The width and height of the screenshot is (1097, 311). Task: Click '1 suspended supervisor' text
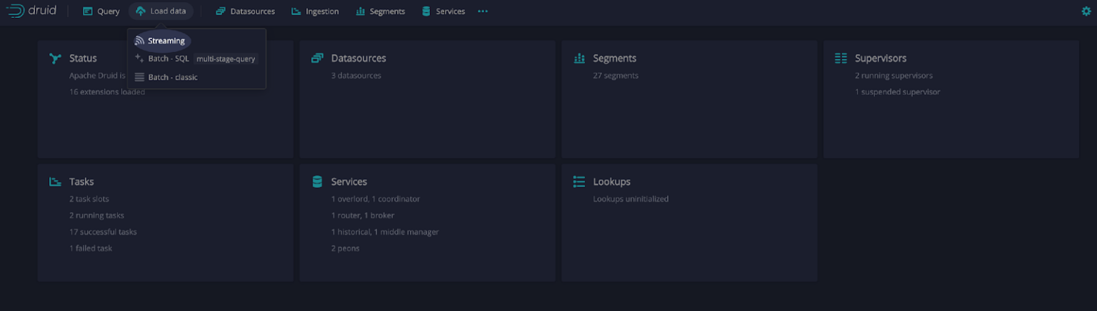898,92
